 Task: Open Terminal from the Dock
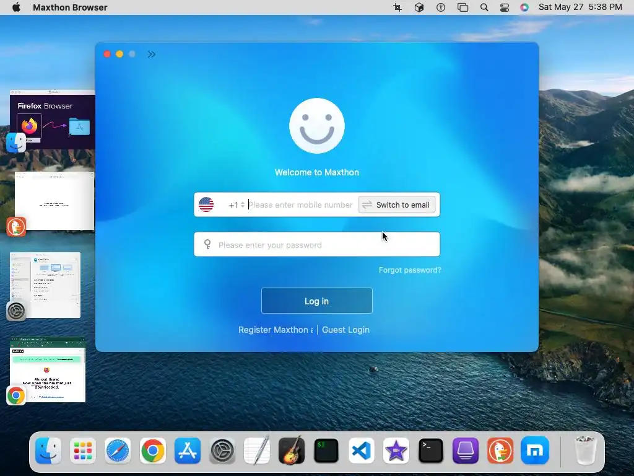click(x=431, y=451)
